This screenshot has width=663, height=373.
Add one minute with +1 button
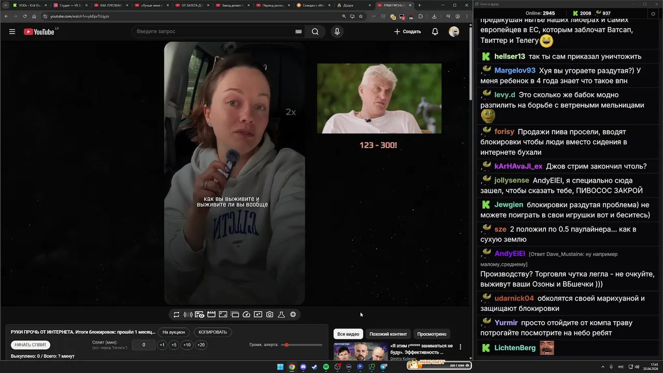click(x=162, y=345)
